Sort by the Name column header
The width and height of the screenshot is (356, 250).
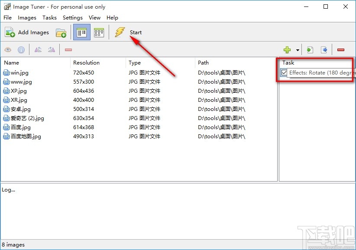(x=36, y=63)
